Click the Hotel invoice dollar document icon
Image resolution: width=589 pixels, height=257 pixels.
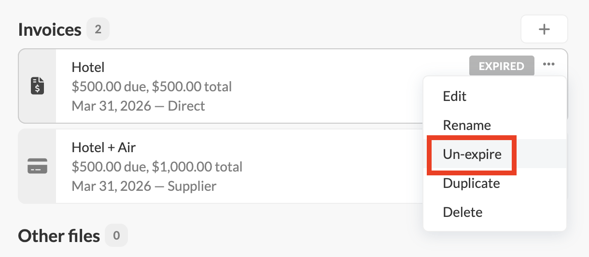[x=37, y=86]
